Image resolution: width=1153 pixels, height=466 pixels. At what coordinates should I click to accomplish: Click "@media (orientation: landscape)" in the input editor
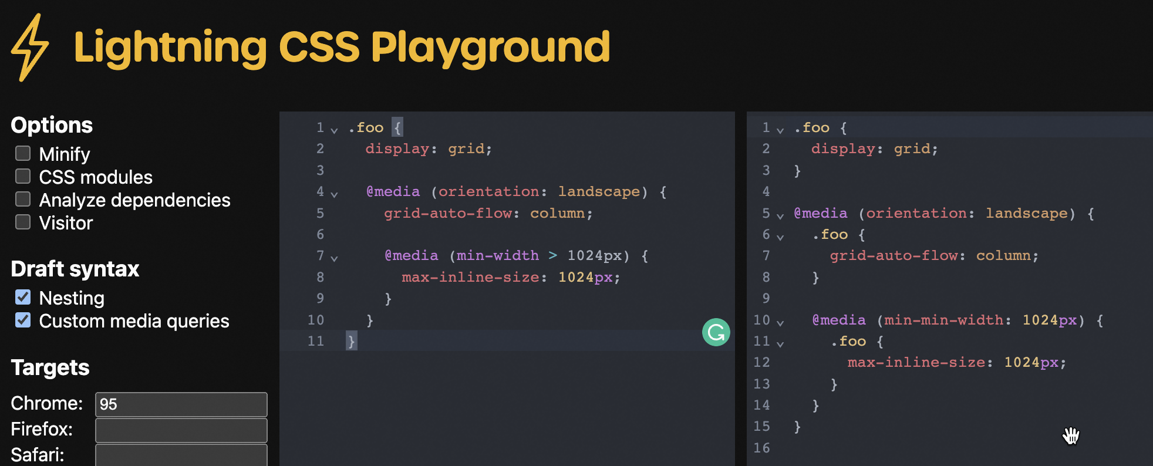507,192
